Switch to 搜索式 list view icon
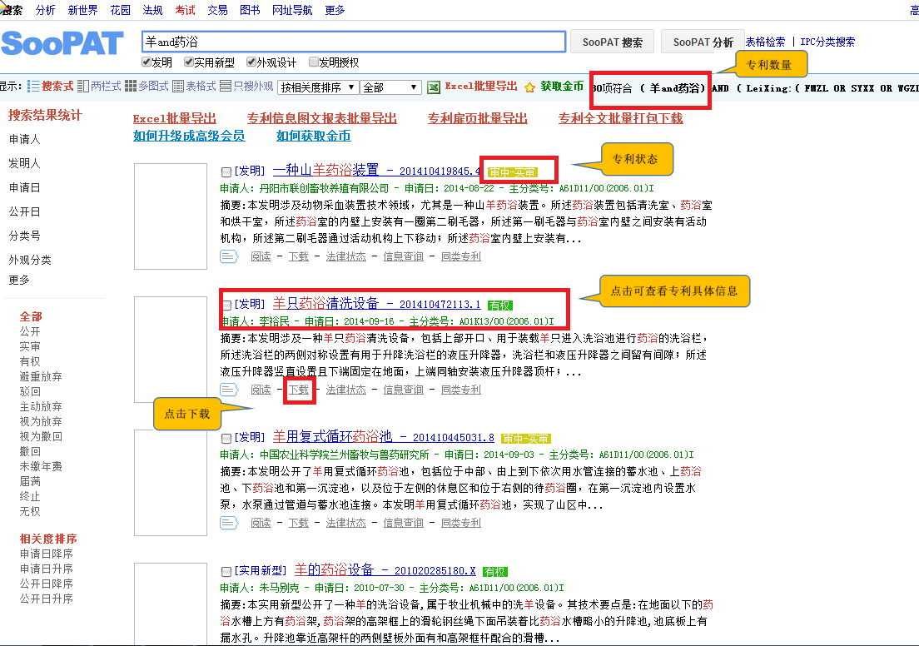This screenshot has width=919, height=646. [32, 87]
